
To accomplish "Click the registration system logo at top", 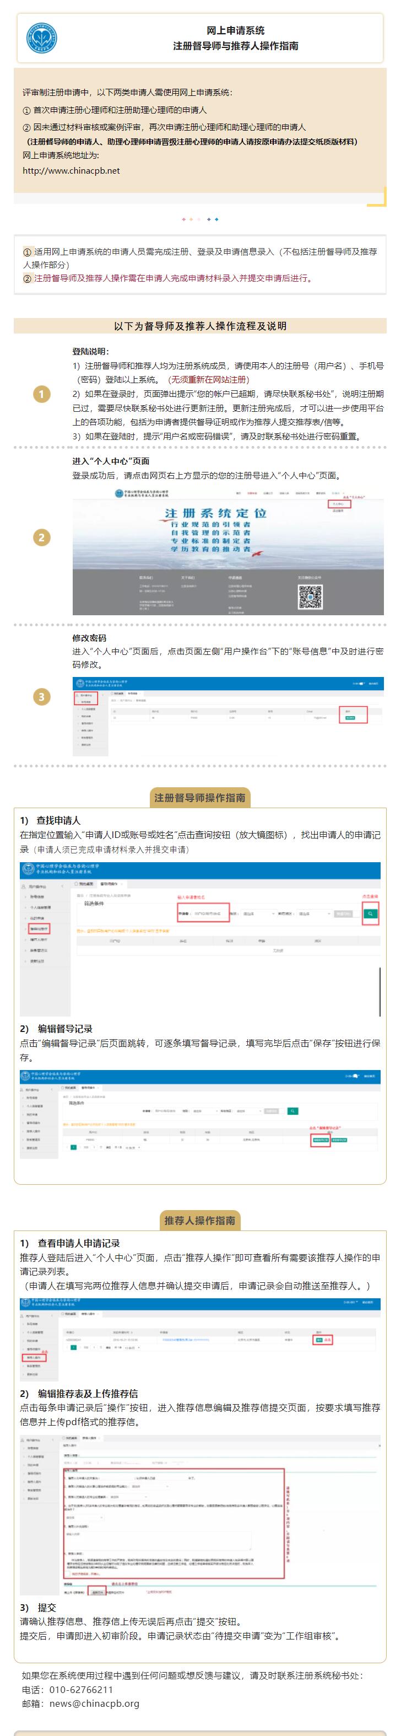I will 41,37.
